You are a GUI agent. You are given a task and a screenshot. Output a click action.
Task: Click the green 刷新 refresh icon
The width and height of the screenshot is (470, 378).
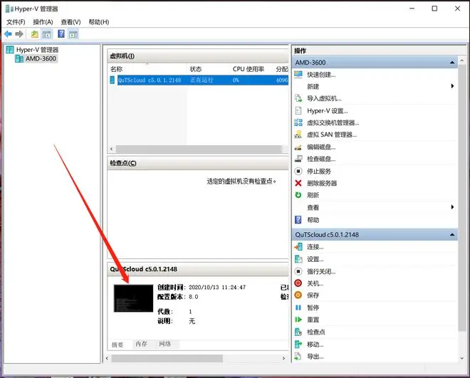(x=298, y=195)
